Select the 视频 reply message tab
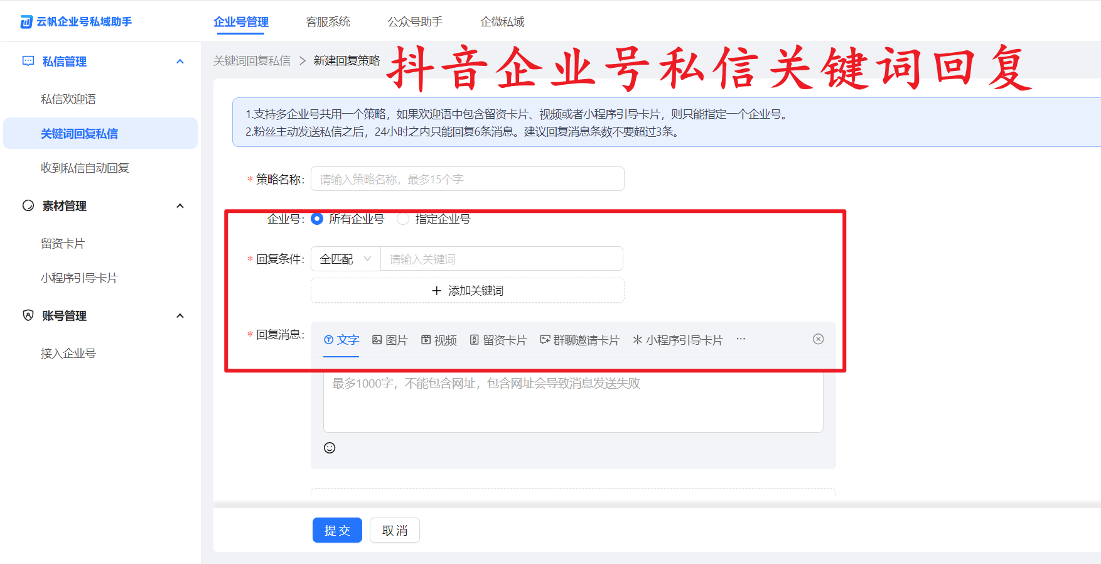Viewport: 1101px width, 564px height. [439, 340]
